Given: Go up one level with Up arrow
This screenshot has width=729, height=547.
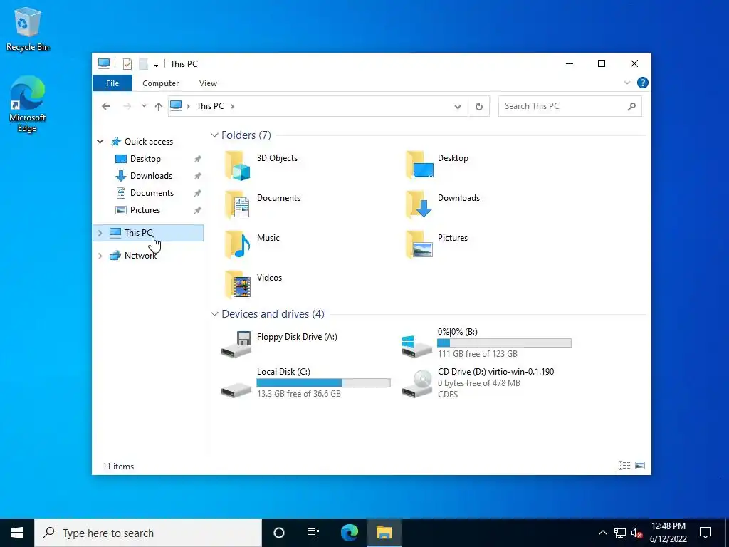Looking at the screenshot, I should click(159, 107).
